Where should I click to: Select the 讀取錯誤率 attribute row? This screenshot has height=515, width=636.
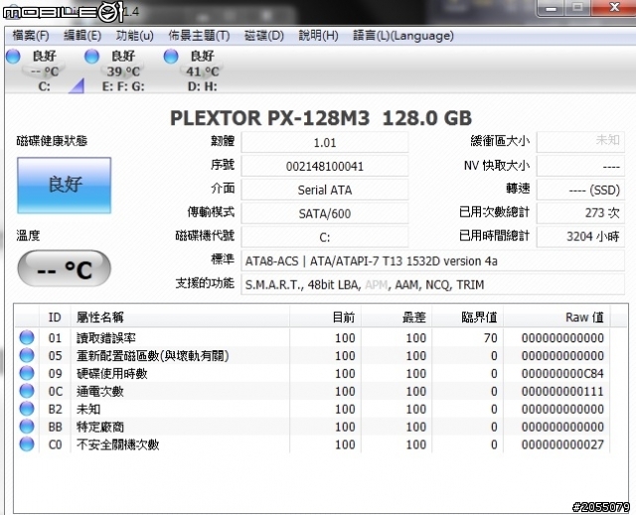(312, 337)
